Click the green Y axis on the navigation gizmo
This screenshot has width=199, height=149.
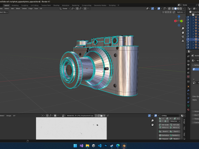182,21
